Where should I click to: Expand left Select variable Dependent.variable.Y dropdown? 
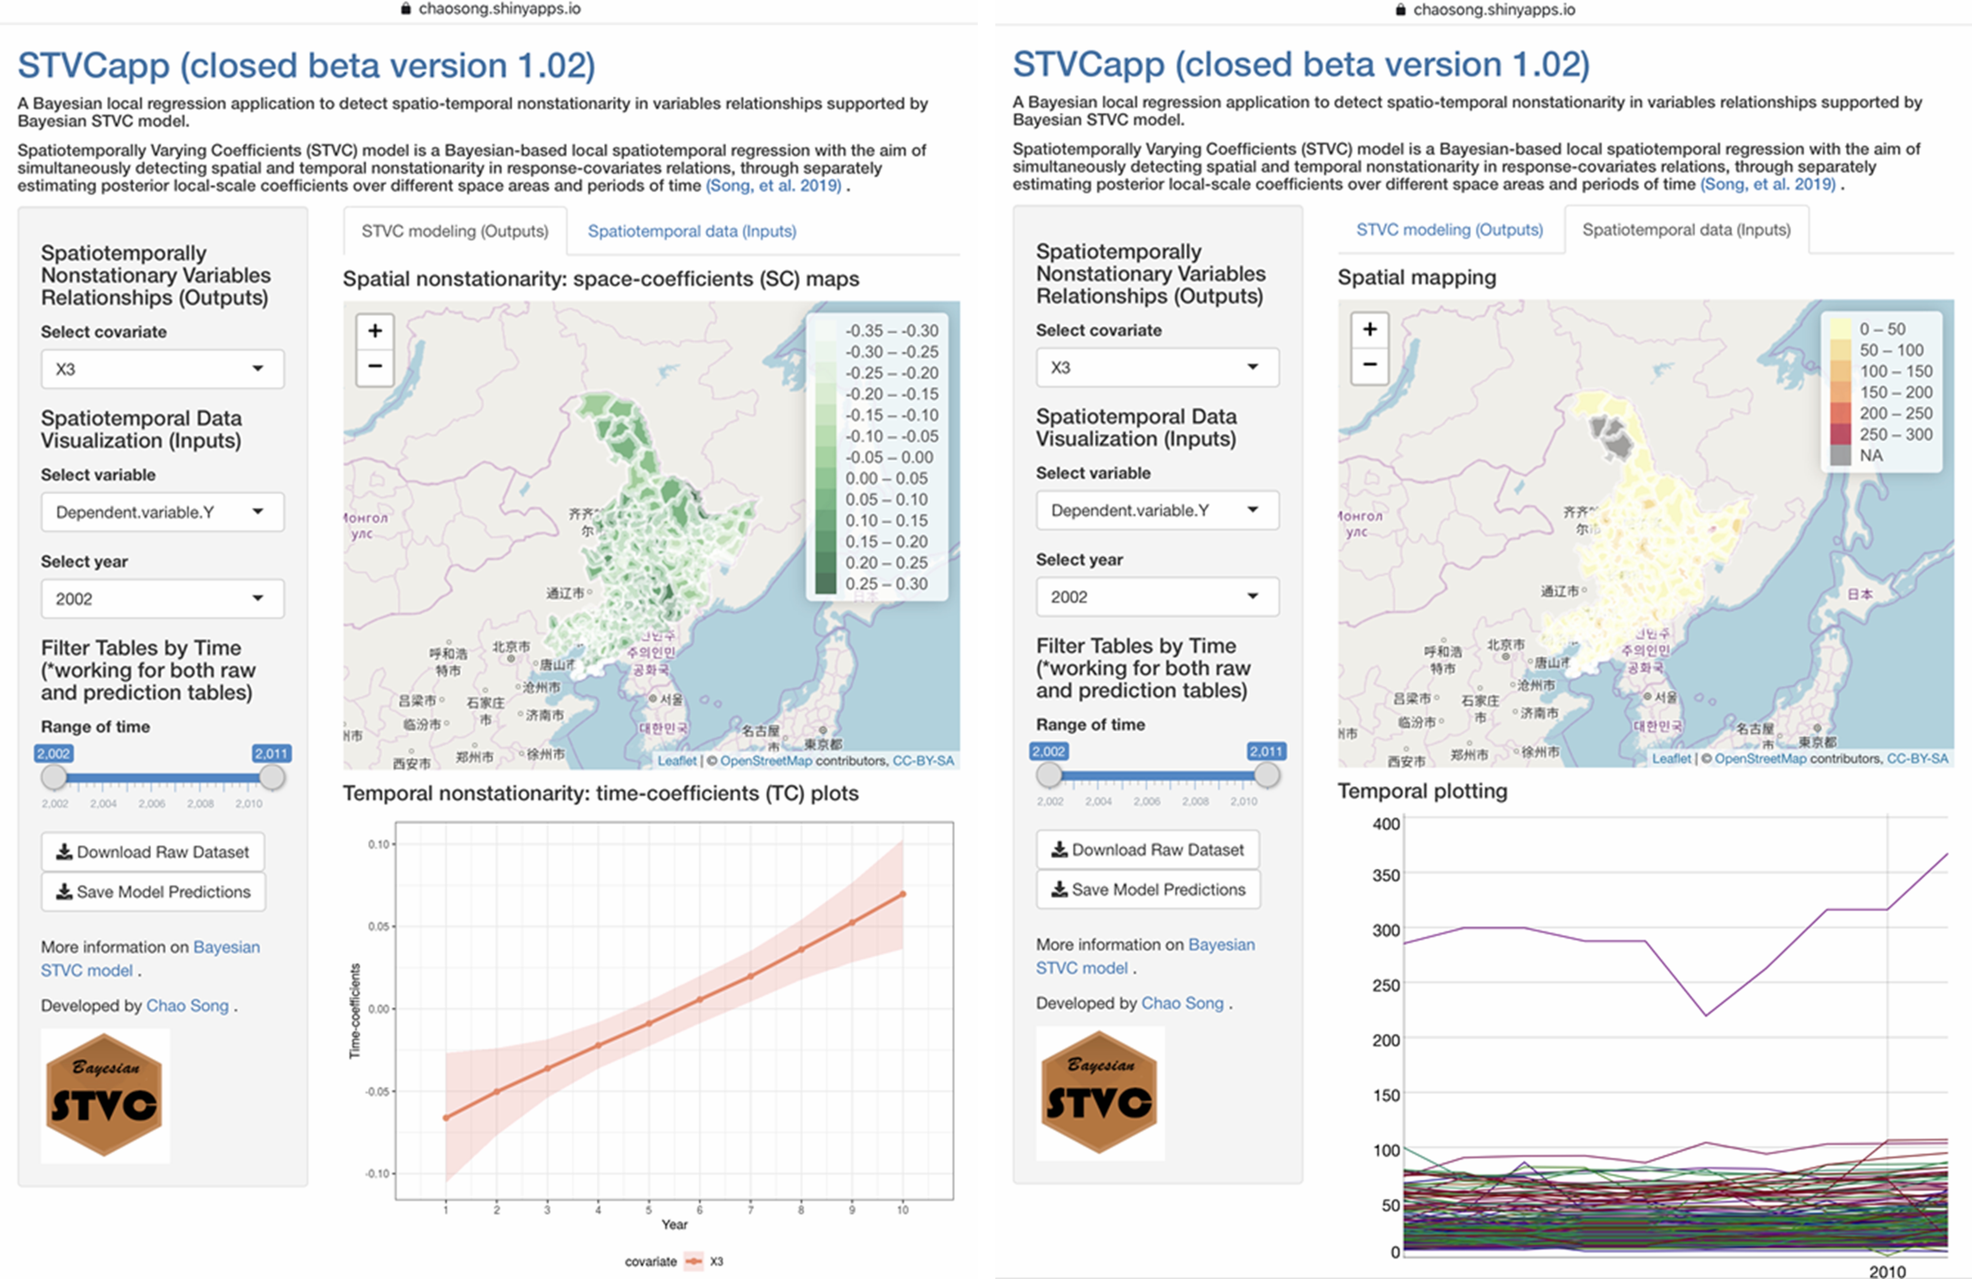pos(162,512)
